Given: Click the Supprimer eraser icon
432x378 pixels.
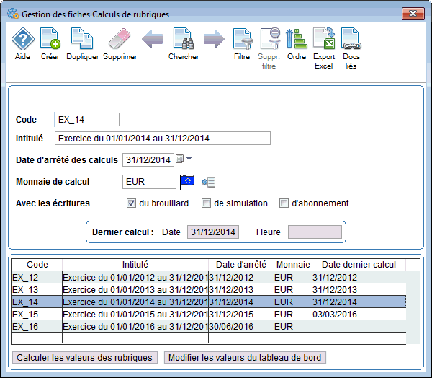Looking at the screenshot, I should point(120,40).
